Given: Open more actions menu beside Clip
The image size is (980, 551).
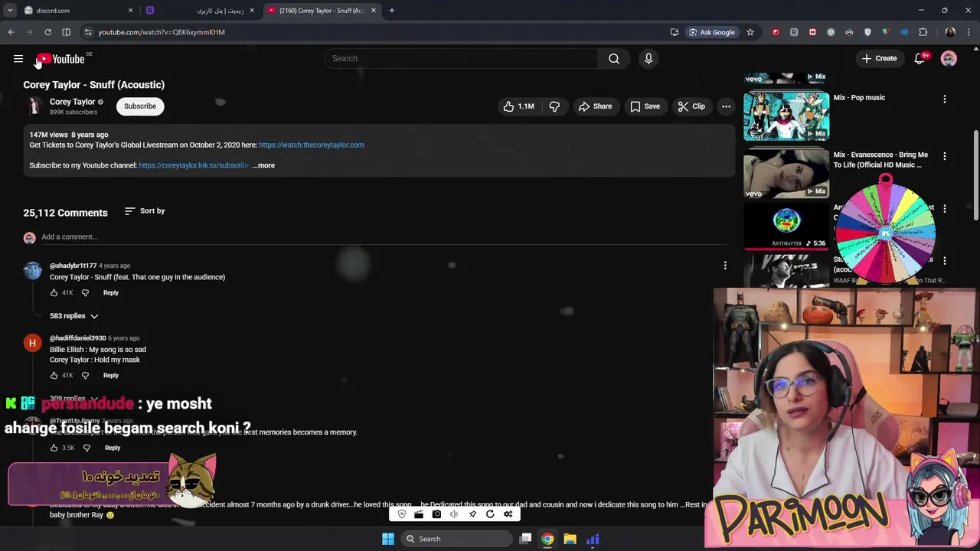Looking at the screenshot, I should (x=726, y=106).
